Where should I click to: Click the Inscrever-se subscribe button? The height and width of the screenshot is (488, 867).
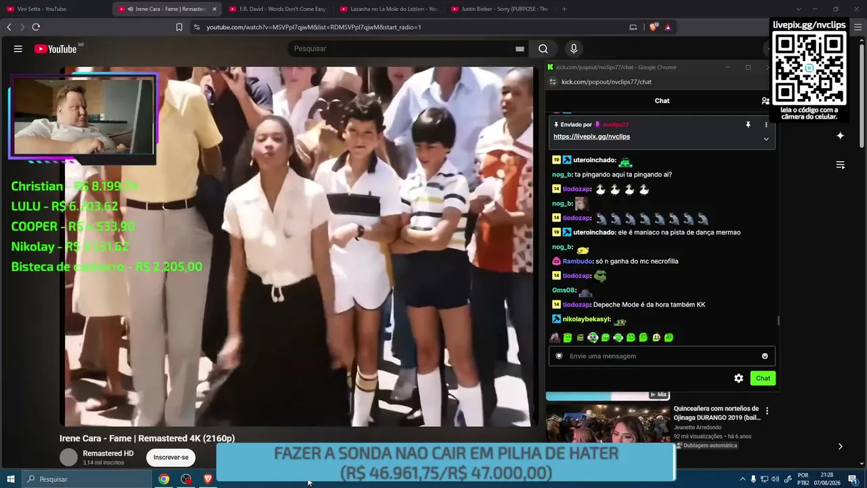pyautogui.click(x=171, y=457)
